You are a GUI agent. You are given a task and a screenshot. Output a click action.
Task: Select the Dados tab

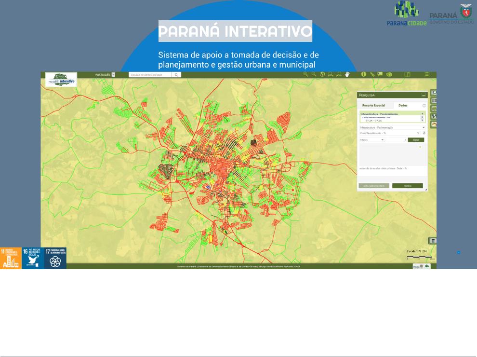click(403, 105)
